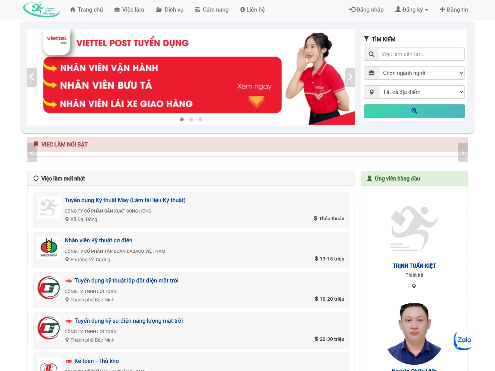This screenshot has width=495, height=371.
Task: Open the Cẩm nang menu
Action: coord(212,10)
